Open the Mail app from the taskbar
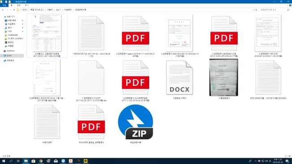This screenshot has width=292, height=164. click(x=56, y=161)
